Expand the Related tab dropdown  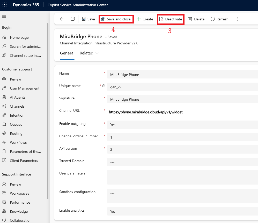(x=89, y=53)
